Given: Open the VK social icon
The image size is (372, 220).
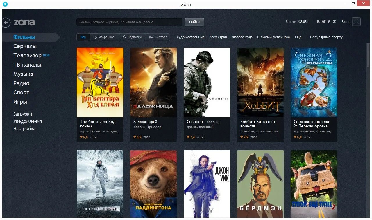Looking at the screenshot, I should [318, 22].
